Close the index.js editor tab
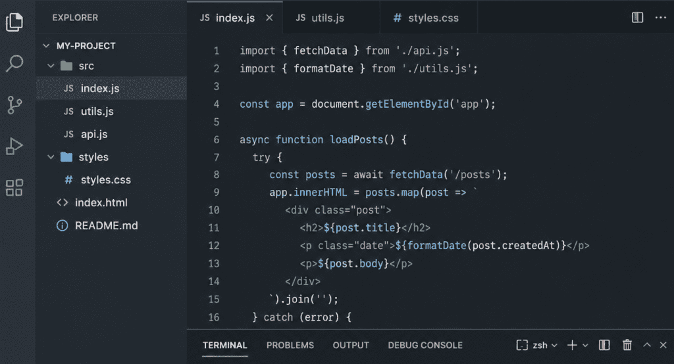 [x=269, y=18]
